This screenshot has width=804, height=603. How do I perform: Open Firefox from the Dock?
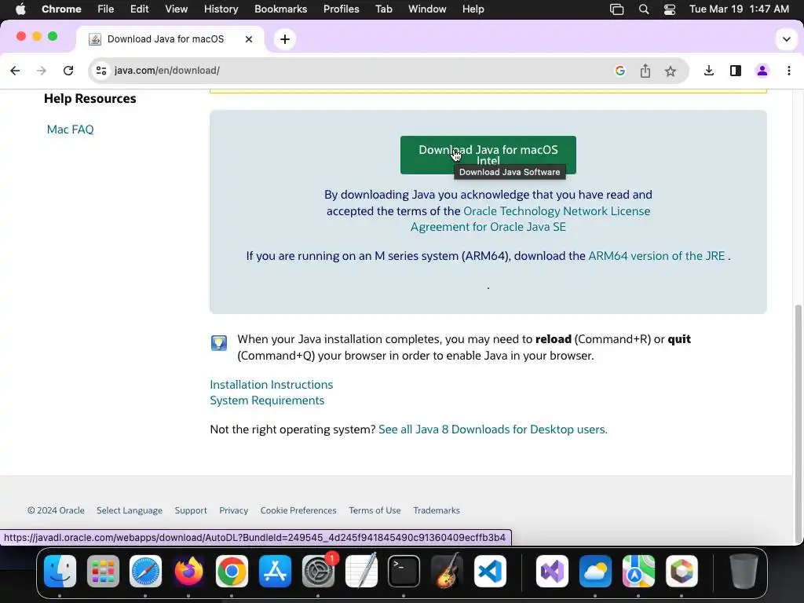coord(188,572)
